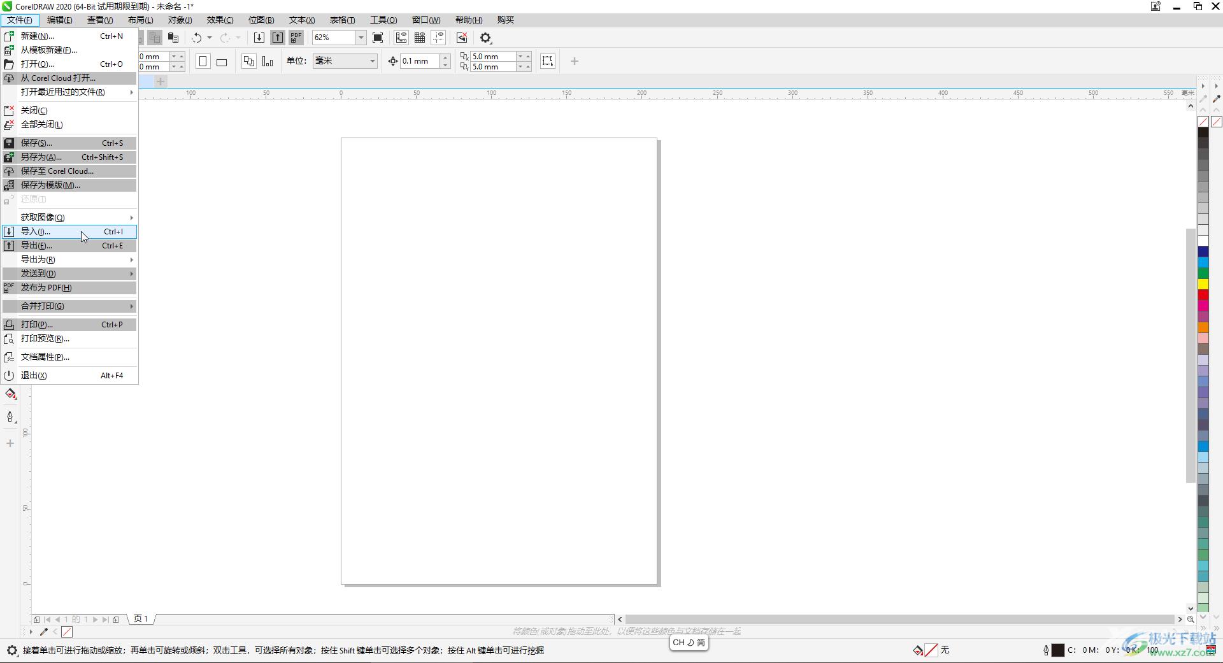Click the red color swatch in palette
This screenshot has height=663, width=1223.
click(x=1203, y=295)
